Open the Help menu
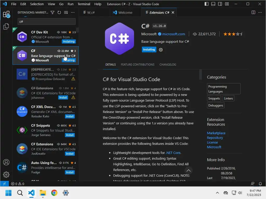The height and width of the screenshot is (199, 266). (x=98, y=4)
